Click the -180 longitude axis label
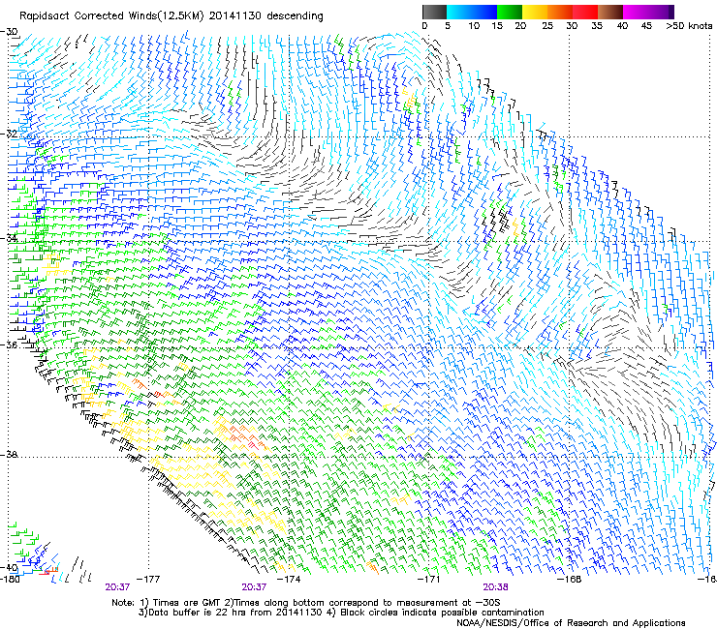The image size is (717, 629). tap(10, 580)
